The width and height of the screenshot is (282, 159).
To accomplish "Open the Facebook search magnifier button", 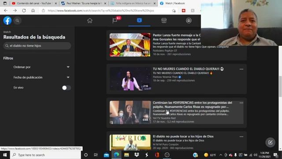I will (x=17, y=21).
